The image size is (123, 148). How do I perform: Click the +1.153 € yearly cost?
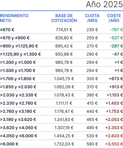(x=115, y=95)
